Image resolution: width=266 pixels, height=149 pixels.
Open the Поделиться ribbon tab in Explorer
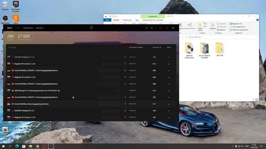click(x=127, y=20)
